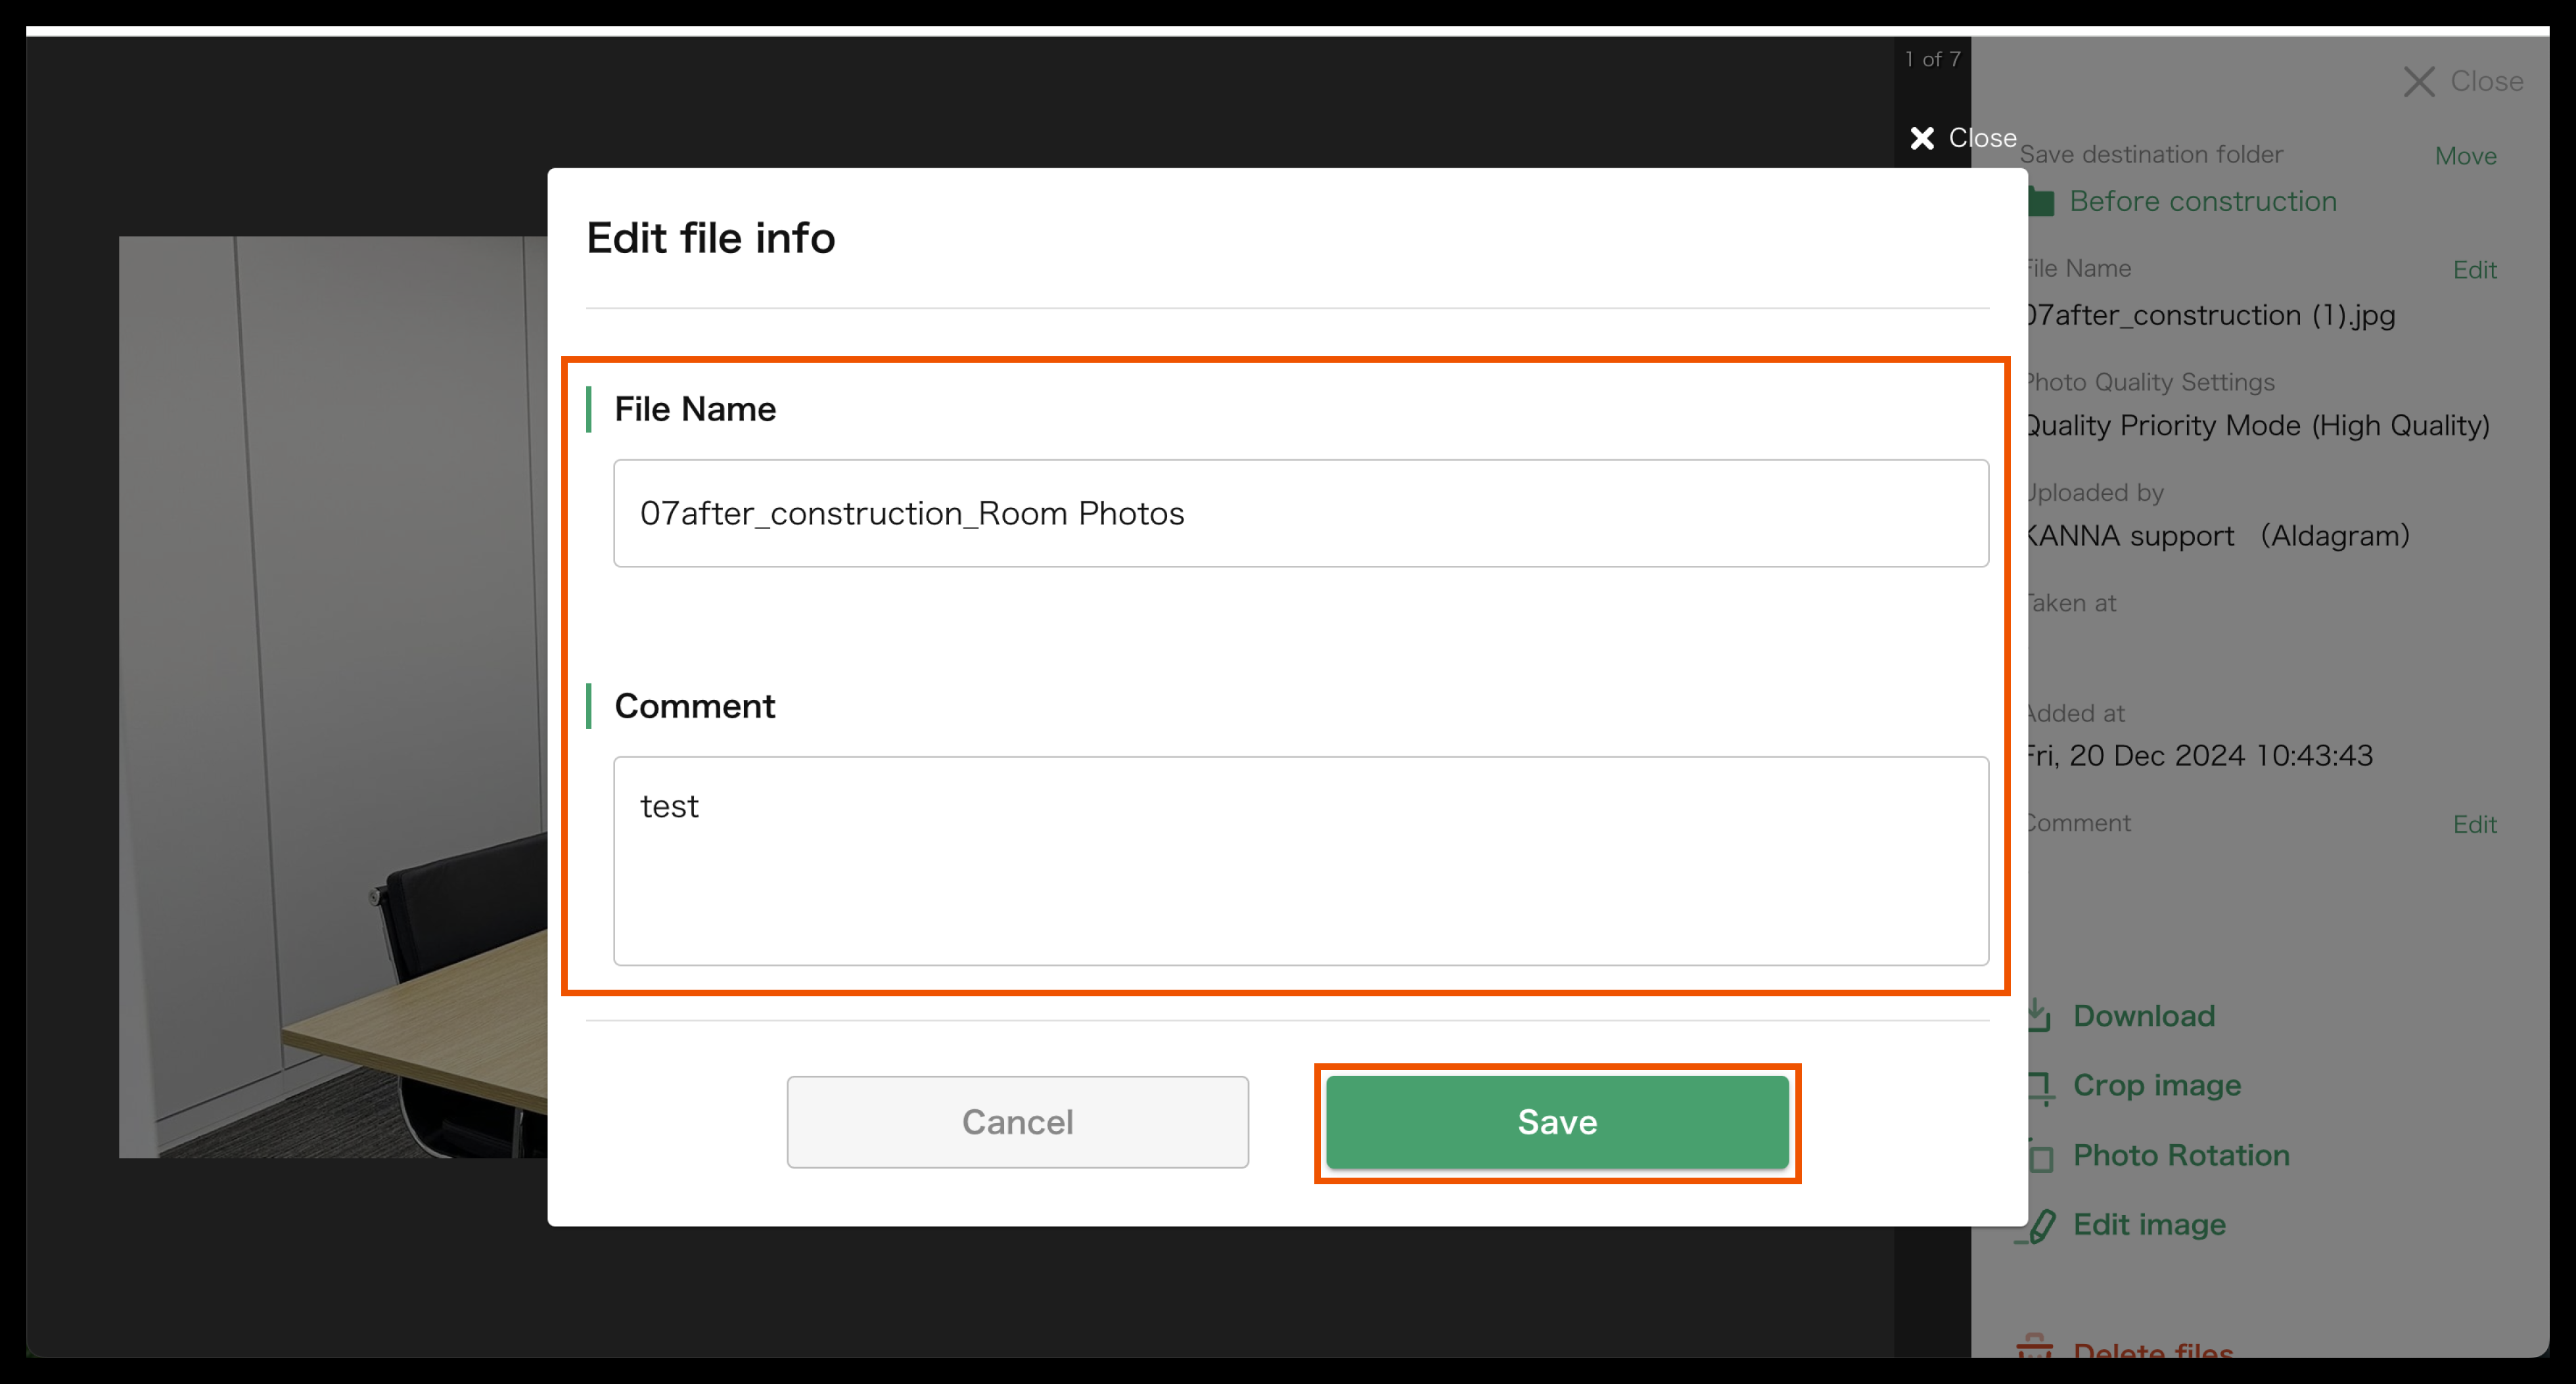Viewport: 2576px width, 1384px height.
Task: Click the Delete files trash icon
Action: 2034,1346
